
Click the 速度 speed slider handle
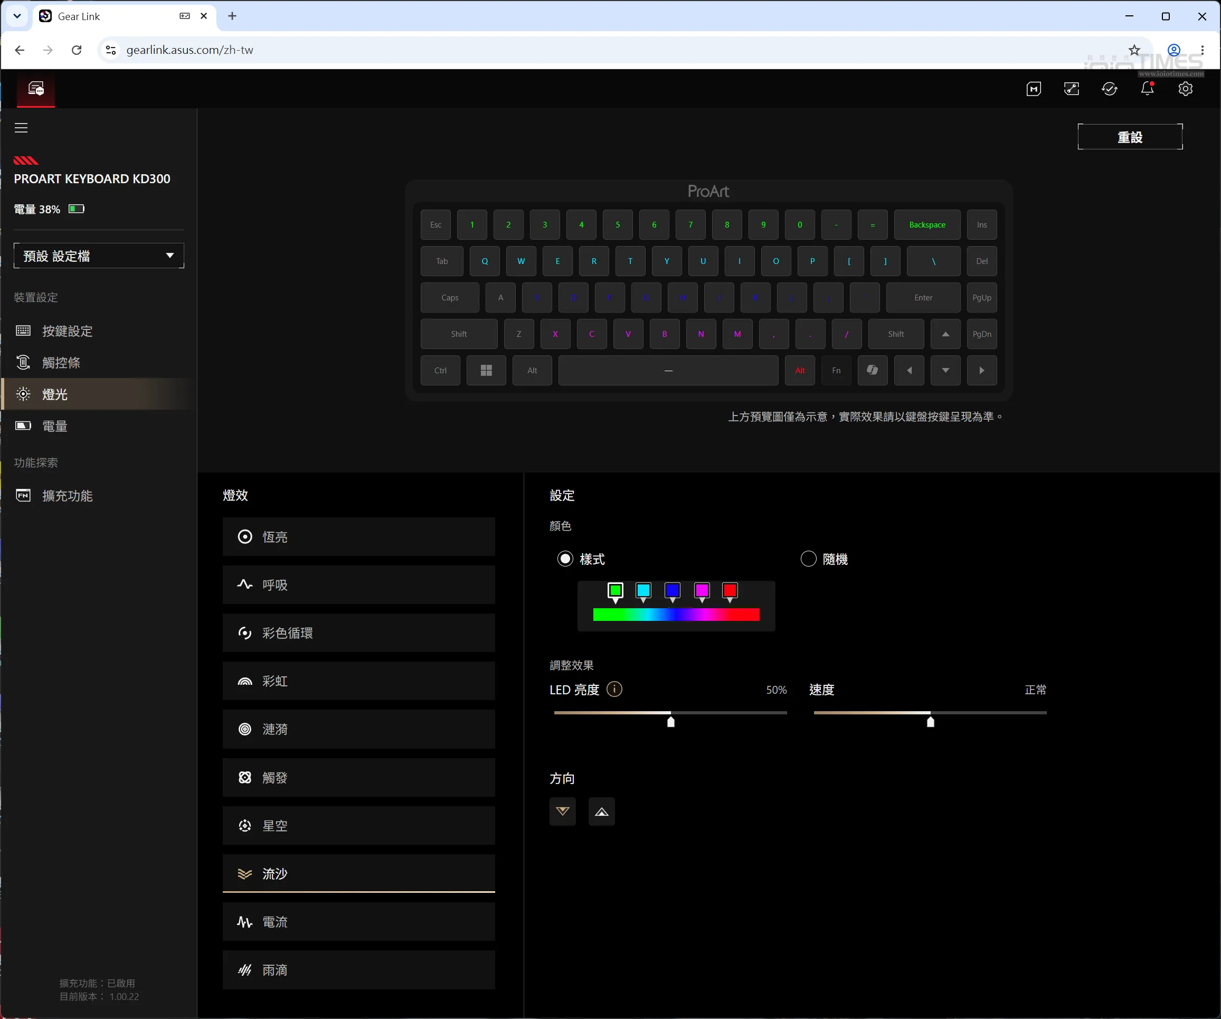[930, 721]
